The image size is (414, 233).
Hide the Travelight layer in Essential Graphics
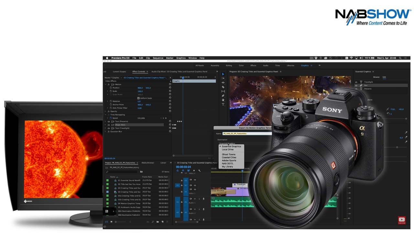click(x=356, y=82)
